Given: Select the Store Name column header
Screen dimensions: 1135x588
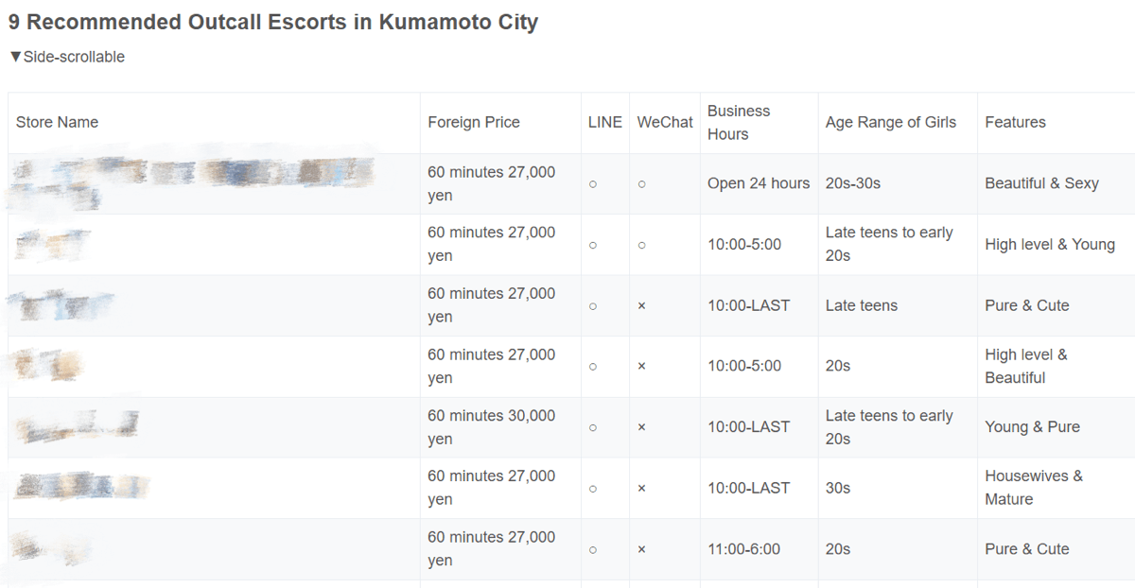Looking at the screenshot, I should pyautogui.click(x=57, y=122).
